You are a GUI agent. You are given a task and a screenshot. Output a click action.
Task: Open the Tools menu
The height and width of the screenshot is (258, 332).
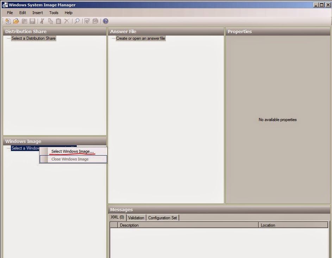(54, 13)
